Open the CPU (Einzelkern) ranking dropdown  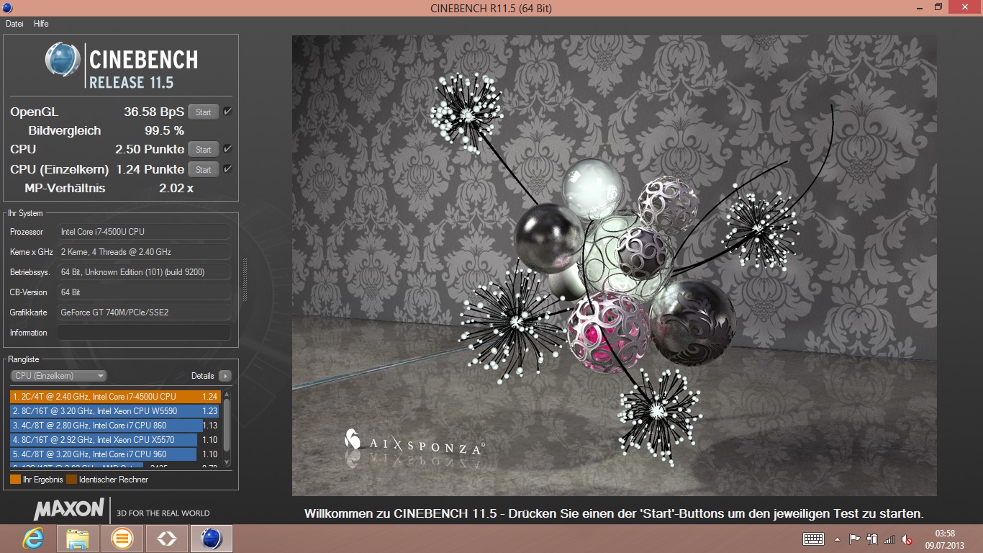point(59,375)
